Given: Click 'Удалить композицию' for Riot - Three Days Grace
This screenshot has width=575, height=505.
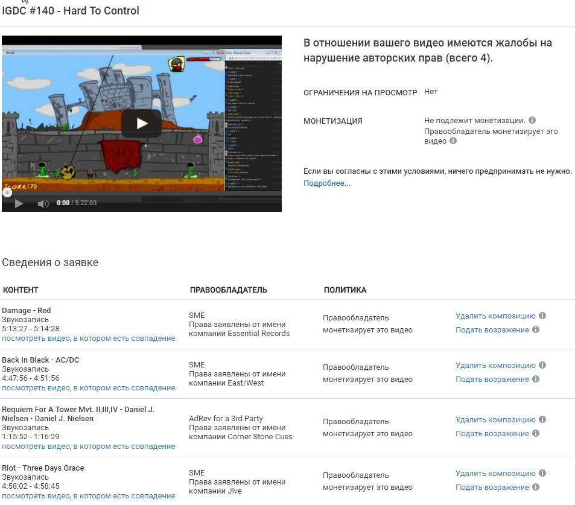Looking at the screenshot, I should pyautogui.click(x=495, y=474).
